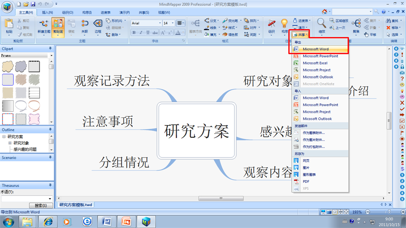Toggle italic text formatting

pos(141,33)
